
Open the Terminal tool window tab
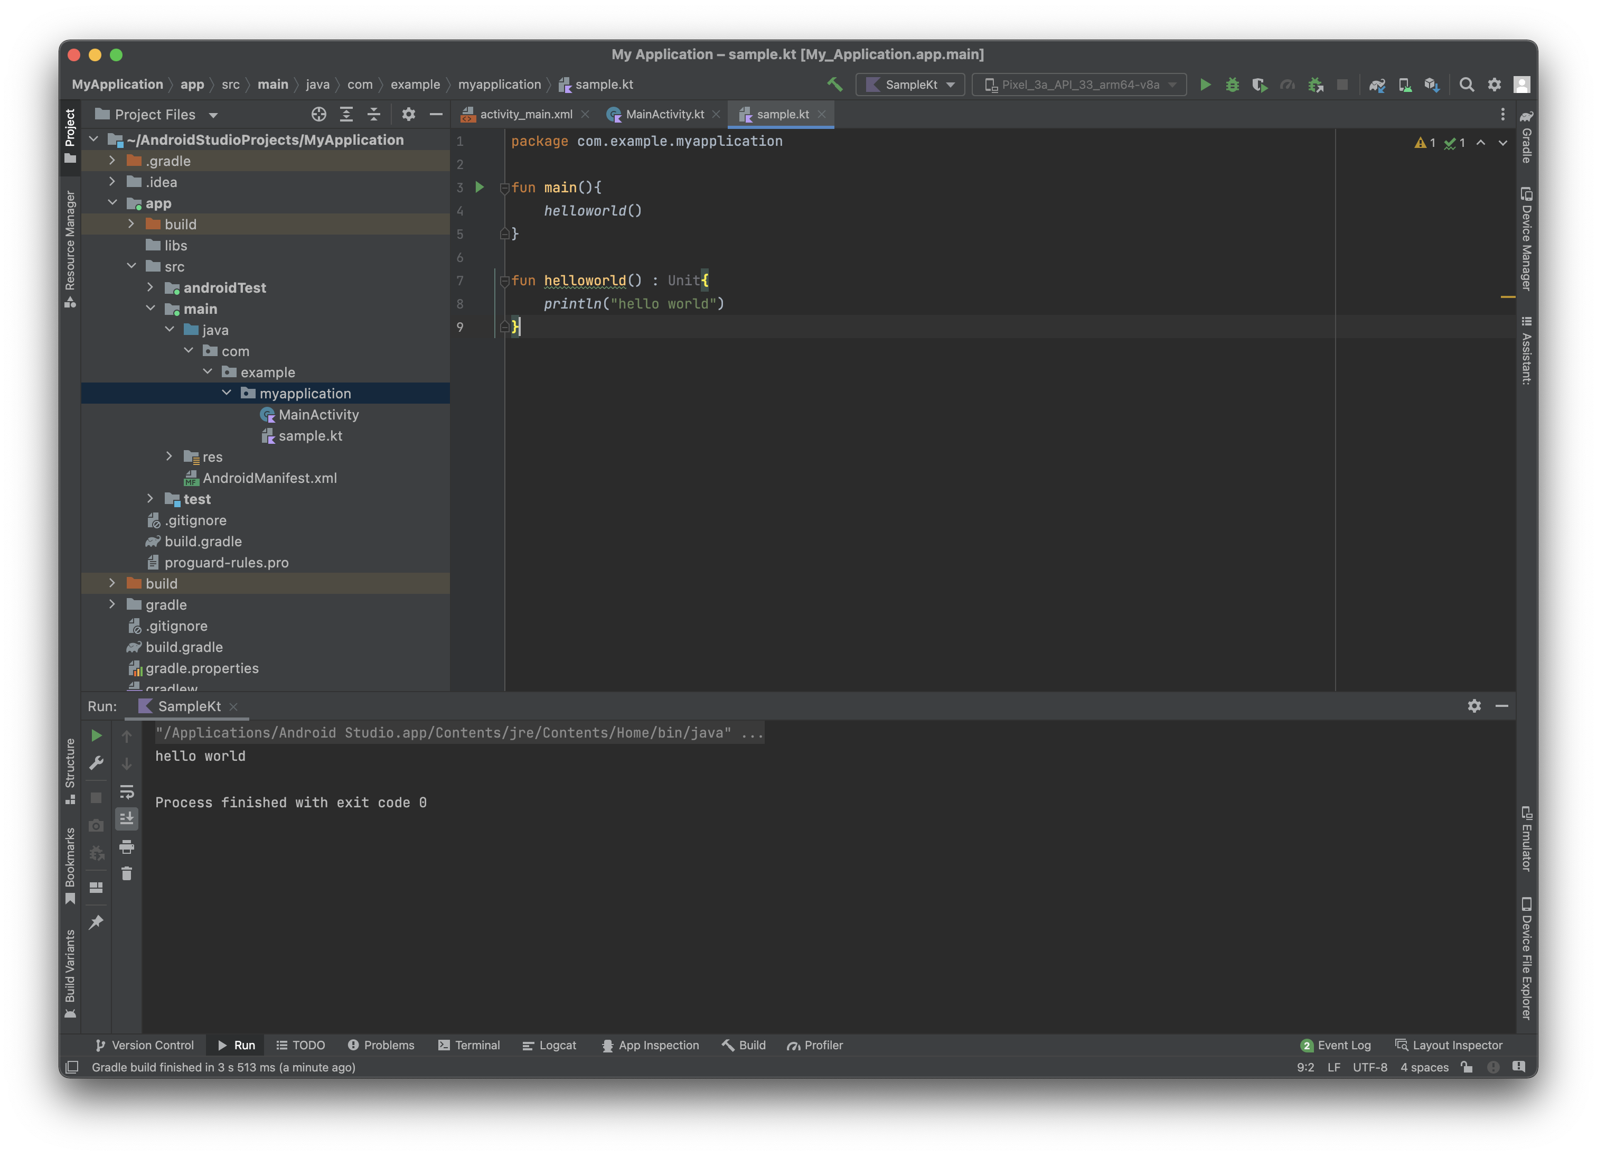469,1046
